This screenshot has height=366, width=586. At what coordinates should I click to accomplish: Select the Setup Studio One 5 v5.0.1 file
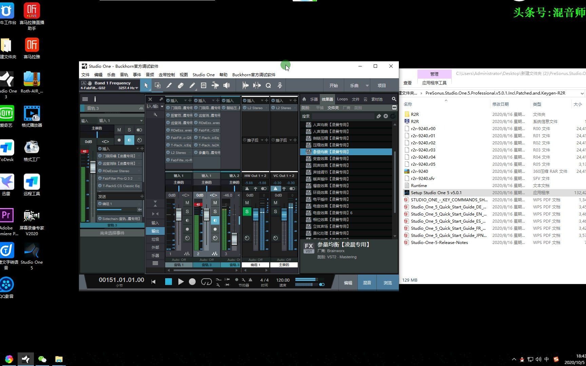point(436,192)
